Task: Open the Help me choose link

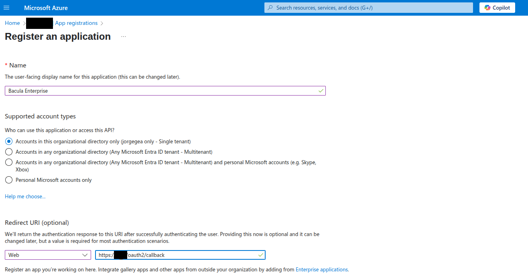Action: [25, 196]
